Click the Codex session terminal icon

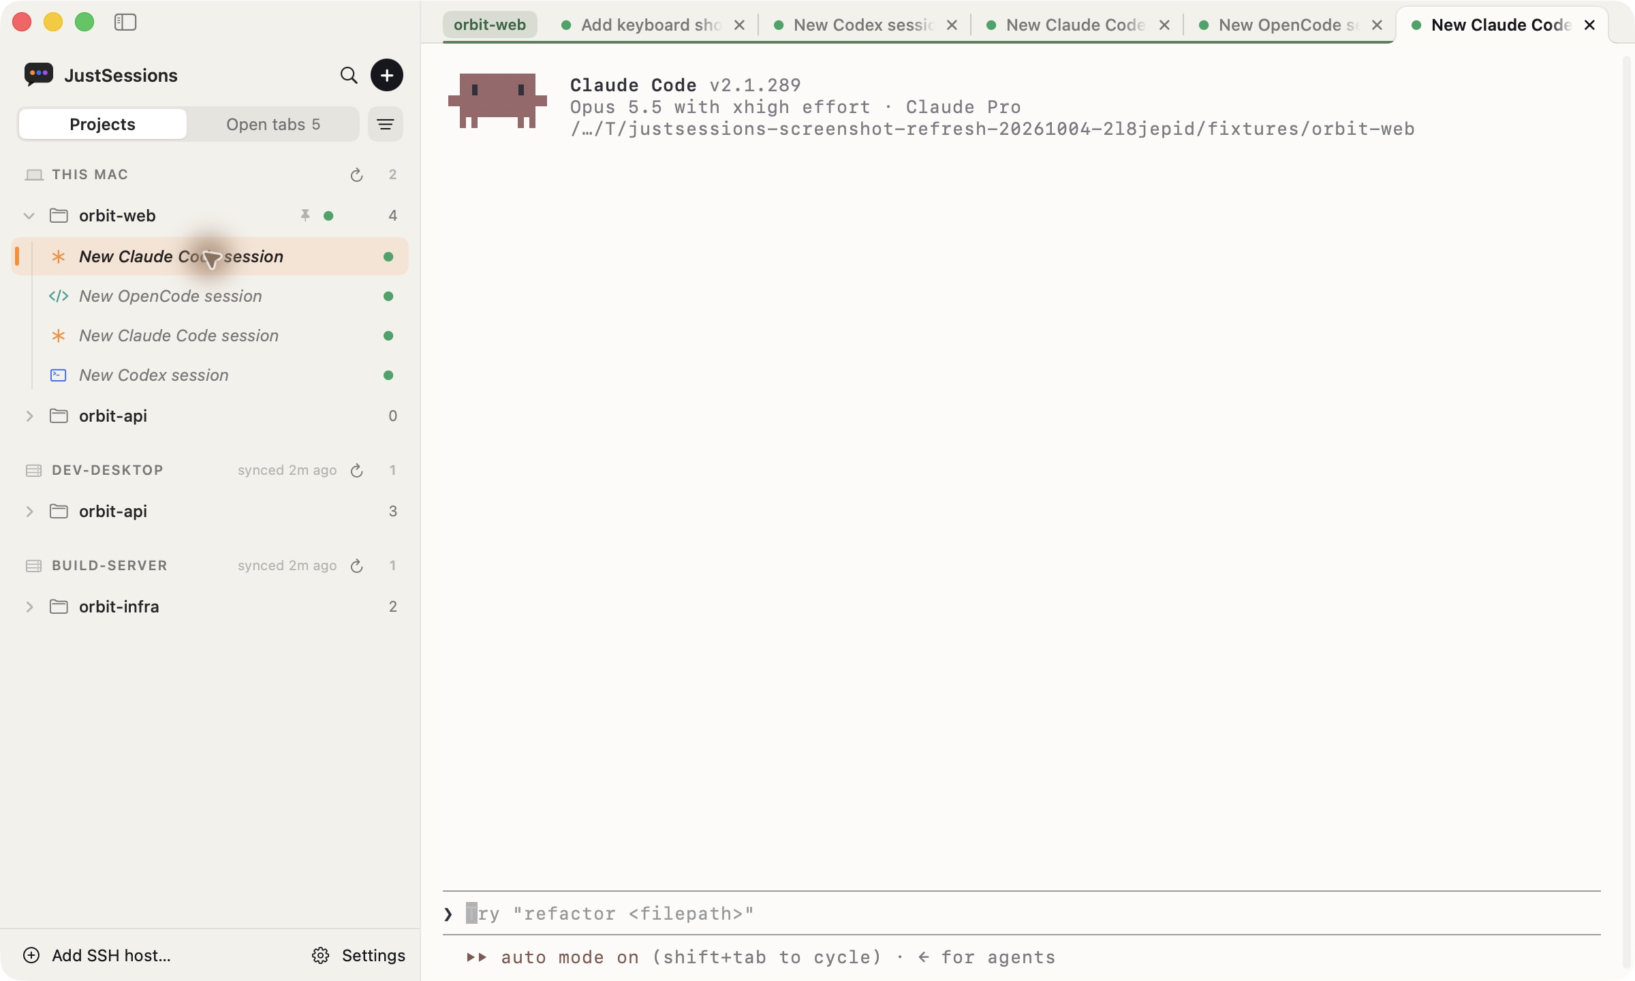pos(59,375)
